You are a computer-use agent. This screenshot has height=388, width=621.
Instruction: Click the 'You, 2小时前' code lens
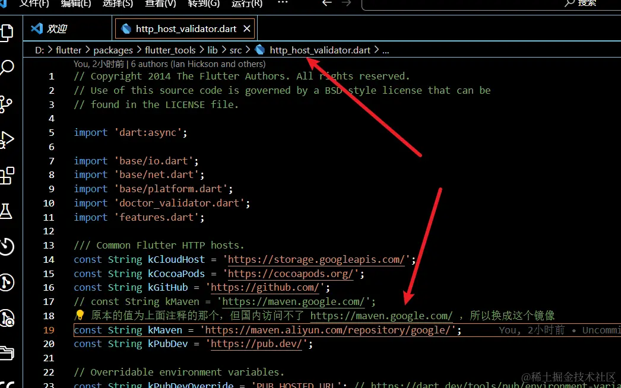99,63
